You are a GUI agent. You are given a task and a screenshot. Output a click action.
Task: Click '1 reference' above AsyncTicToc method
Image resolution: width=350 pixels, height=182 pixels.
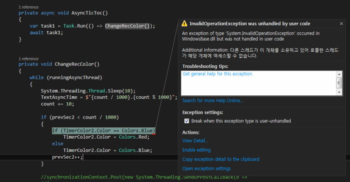[28, 7]
